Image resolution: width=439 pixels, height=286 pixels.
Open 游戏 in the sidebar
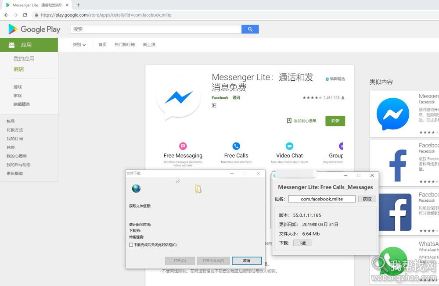tap(18, 87)
